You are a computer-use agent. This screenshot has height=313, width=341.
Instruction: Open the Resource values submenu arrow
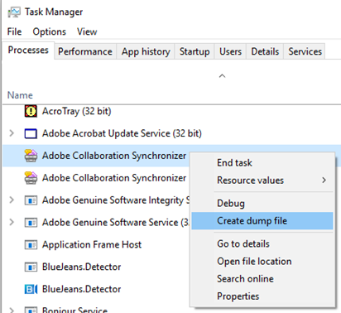[x=324, y=181]
